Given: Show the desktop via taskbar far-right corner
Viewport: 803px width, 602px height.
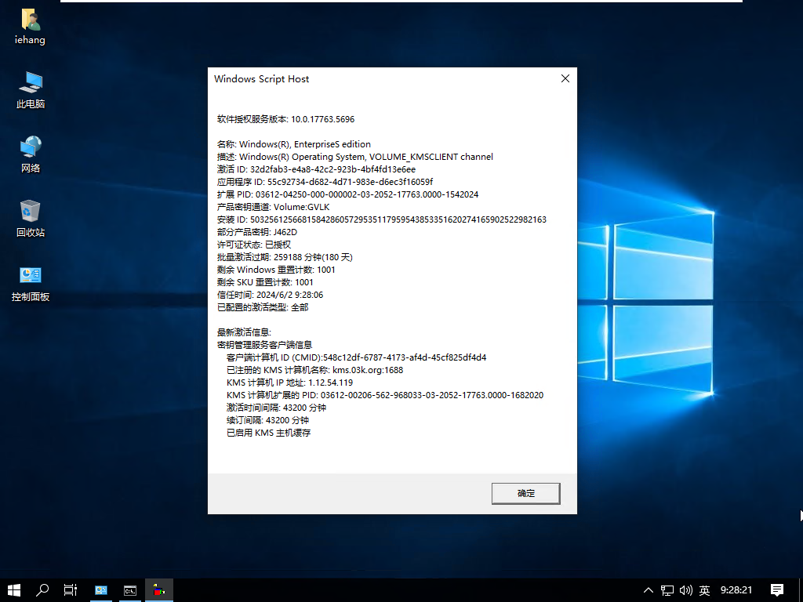Looking at the screenshot, I should 801,589.
